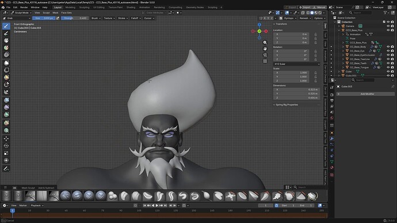Adjust the brush Strength slider
Screen dimensions: 397x223
[75, 18]
